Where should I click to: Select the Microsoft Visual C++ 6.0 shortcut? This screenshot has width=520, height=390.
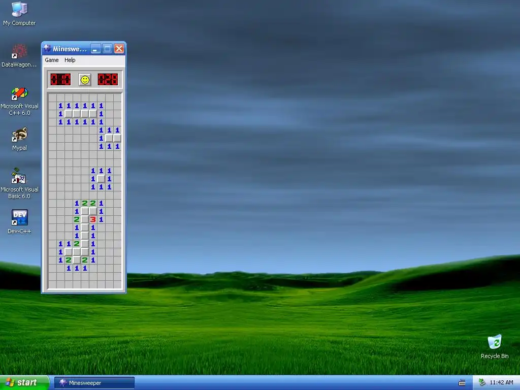(x=19, y=101)
